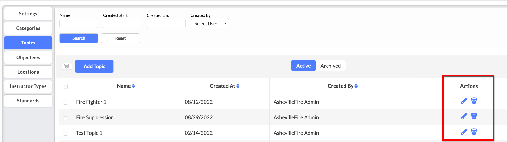Click the Add Topic button
The width and height of the screenshot is (507, 142).
coord(94,66)
